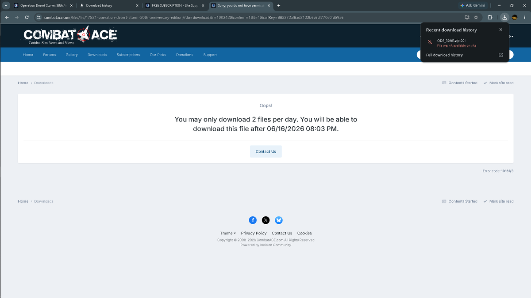Close the Recent download history popup
This screenshot has width=531, height=298.
pos(501,30)
